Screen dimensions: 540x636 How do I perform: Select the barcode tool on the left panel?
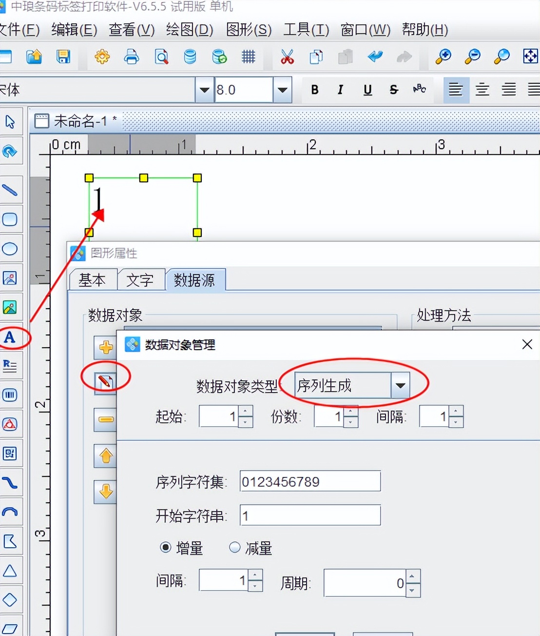10,396
